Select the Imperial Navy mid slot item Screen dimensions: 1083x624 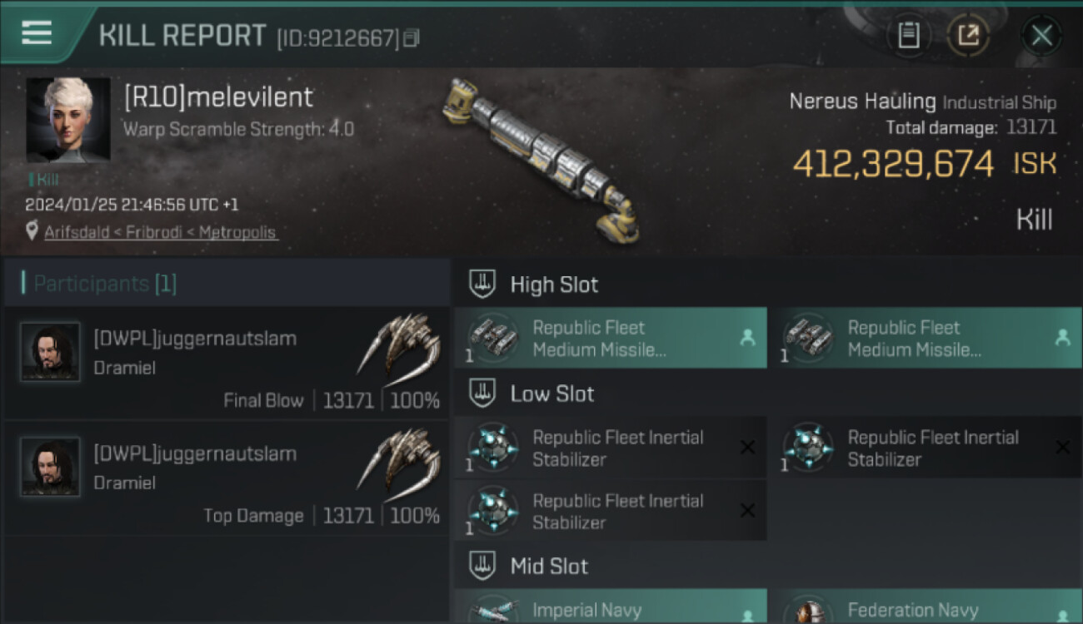click(610, 610)
